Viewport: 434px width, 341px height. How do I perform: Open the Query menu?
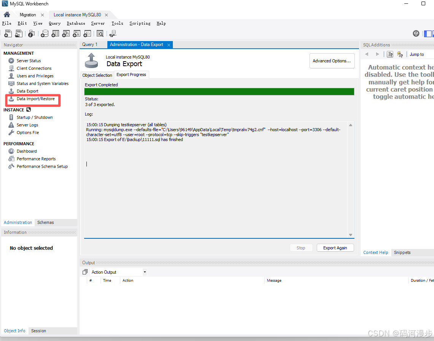(54, 23)
